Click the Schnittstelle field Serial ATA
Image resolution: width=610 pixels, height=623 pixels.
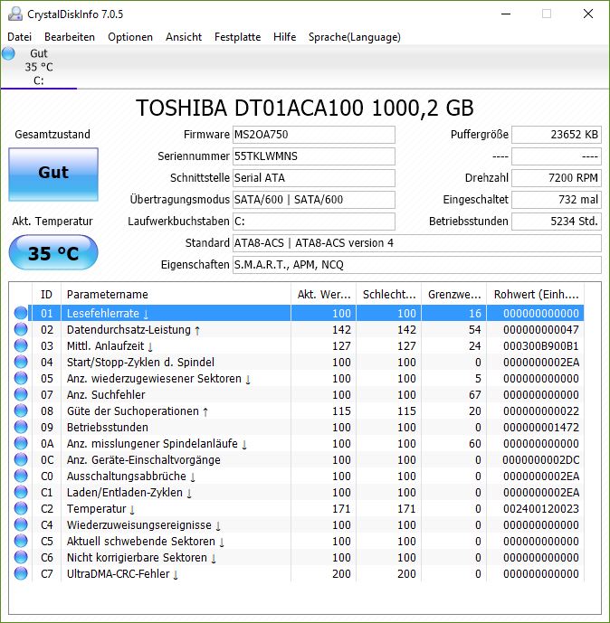tap(314, 178)
